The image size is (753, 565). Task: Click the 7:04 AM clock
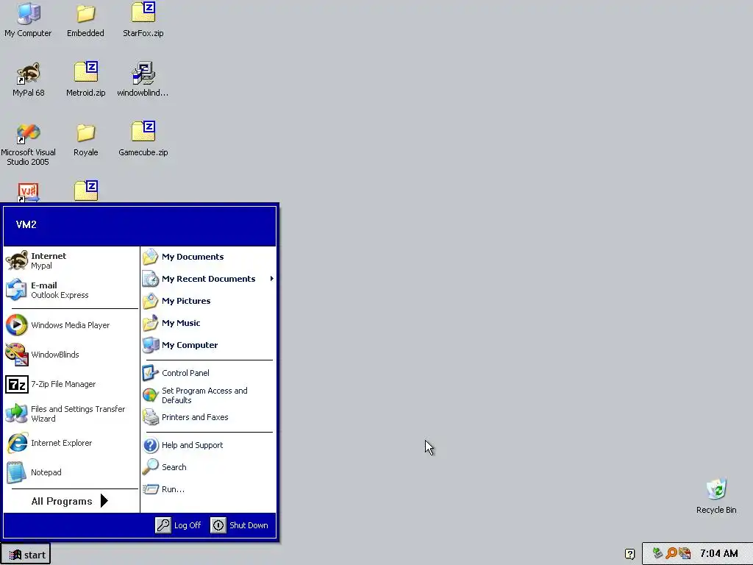[718, 553]
